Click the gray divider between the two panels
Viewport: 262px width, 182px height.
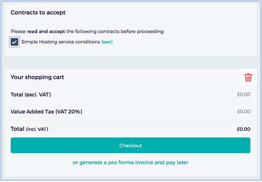tap(131, 62)
